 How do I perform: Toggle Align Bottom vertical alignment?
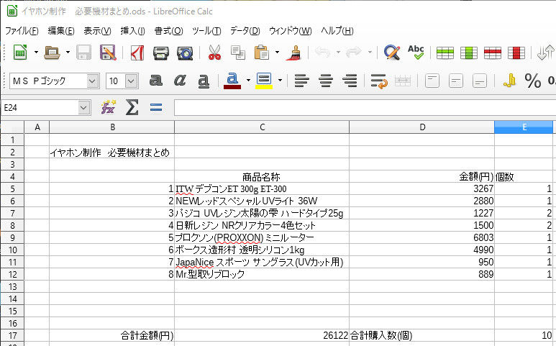click(480, 81)
